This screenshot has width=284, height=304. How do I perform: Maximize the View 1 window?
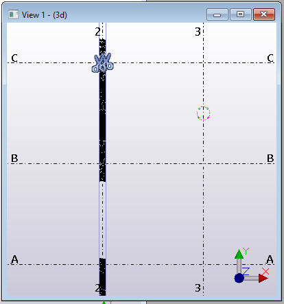pos(240,14)
